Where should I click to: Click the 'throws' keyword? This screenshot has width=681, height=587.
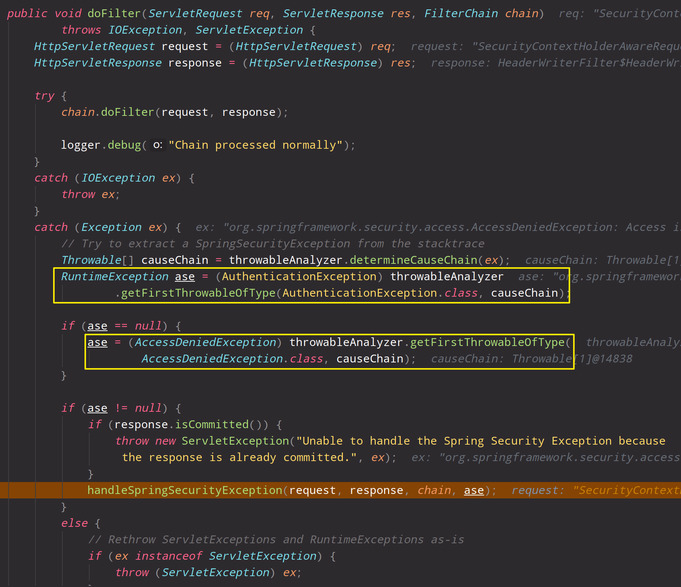[81, 30]
